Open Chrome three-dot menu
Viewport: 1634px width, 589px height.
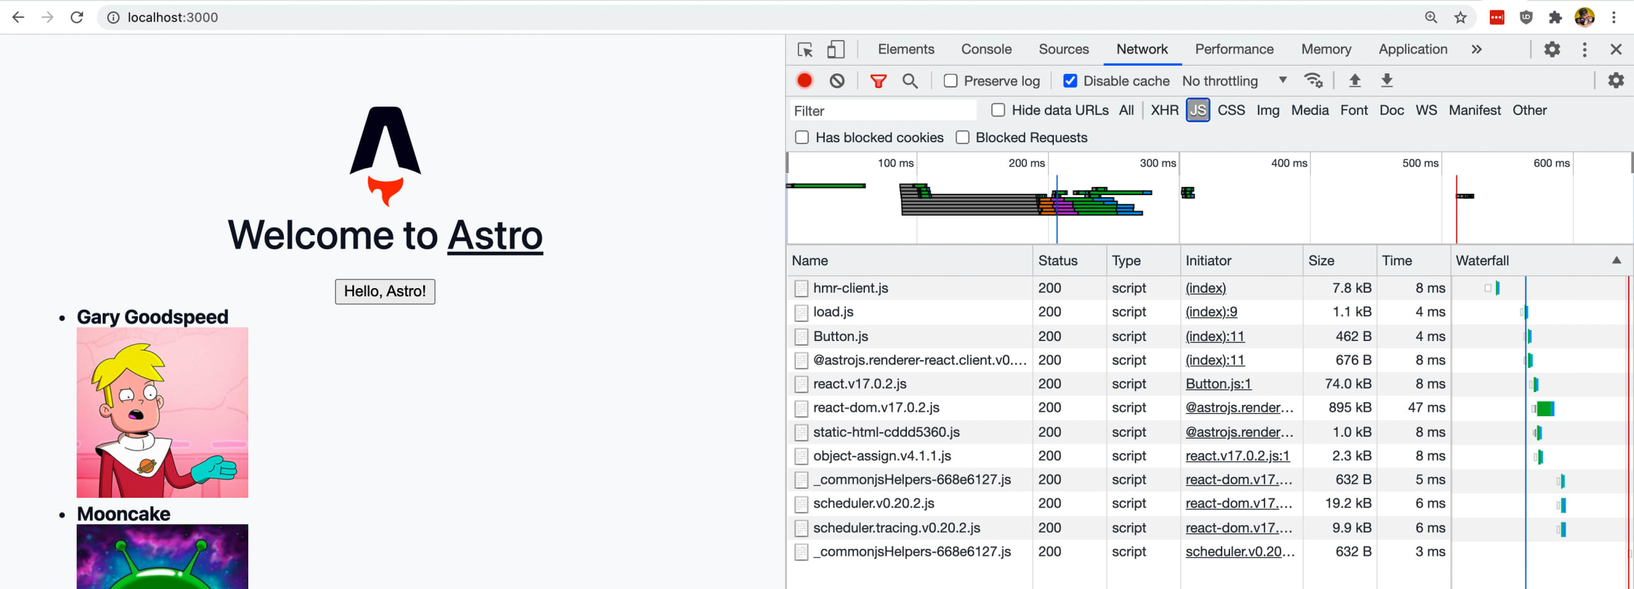coord(1614,17)
